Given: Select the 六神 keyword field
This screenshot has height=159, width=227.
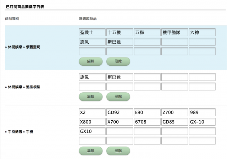Looking at the screenshot, I should [x=202, y=32].
